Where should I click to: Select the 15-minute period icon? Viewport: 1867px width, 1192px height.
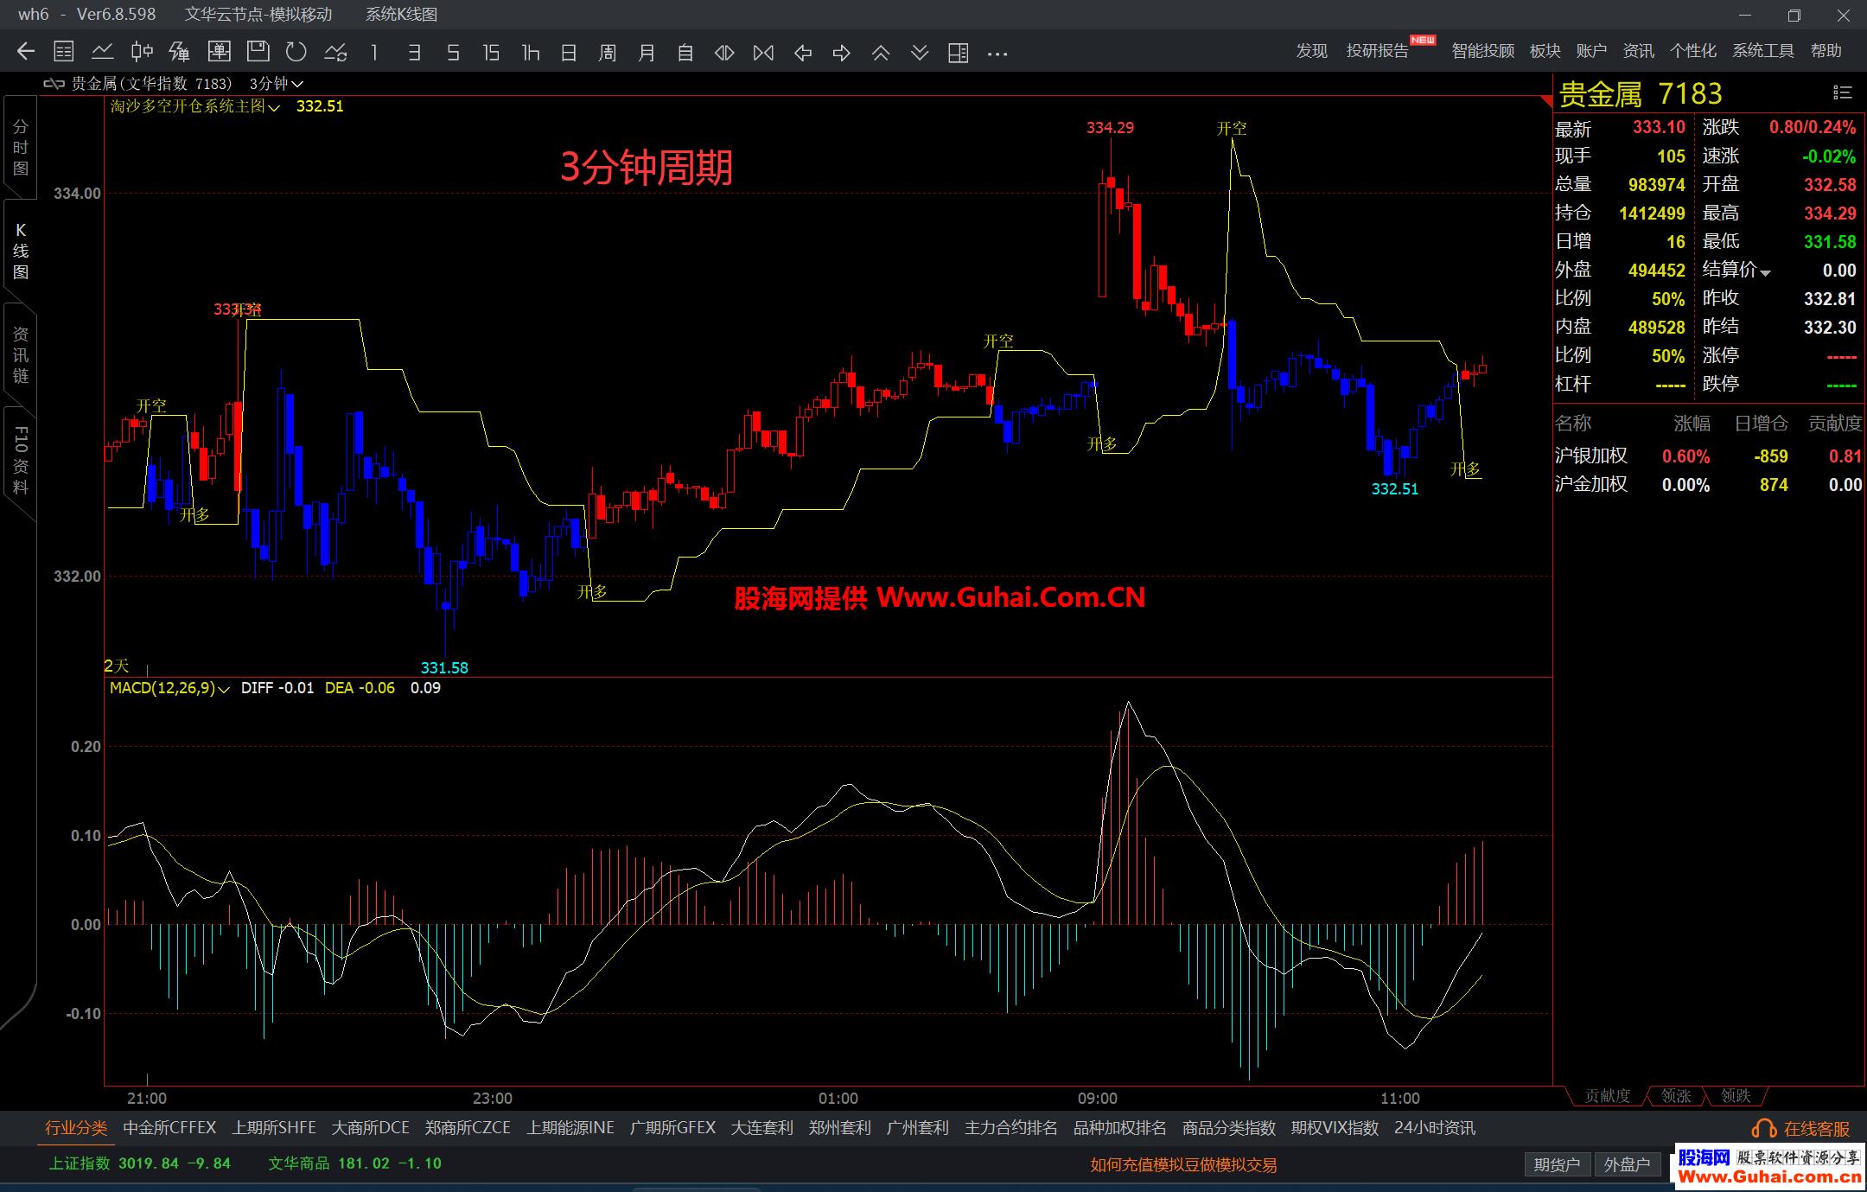[x=491, y=53]
